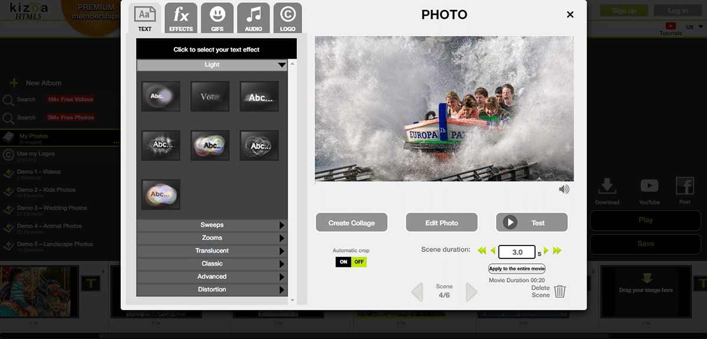This screenshot has width=707, height=339.
Task: Open the LOGO copyright tab
Action: coord(288,18)
